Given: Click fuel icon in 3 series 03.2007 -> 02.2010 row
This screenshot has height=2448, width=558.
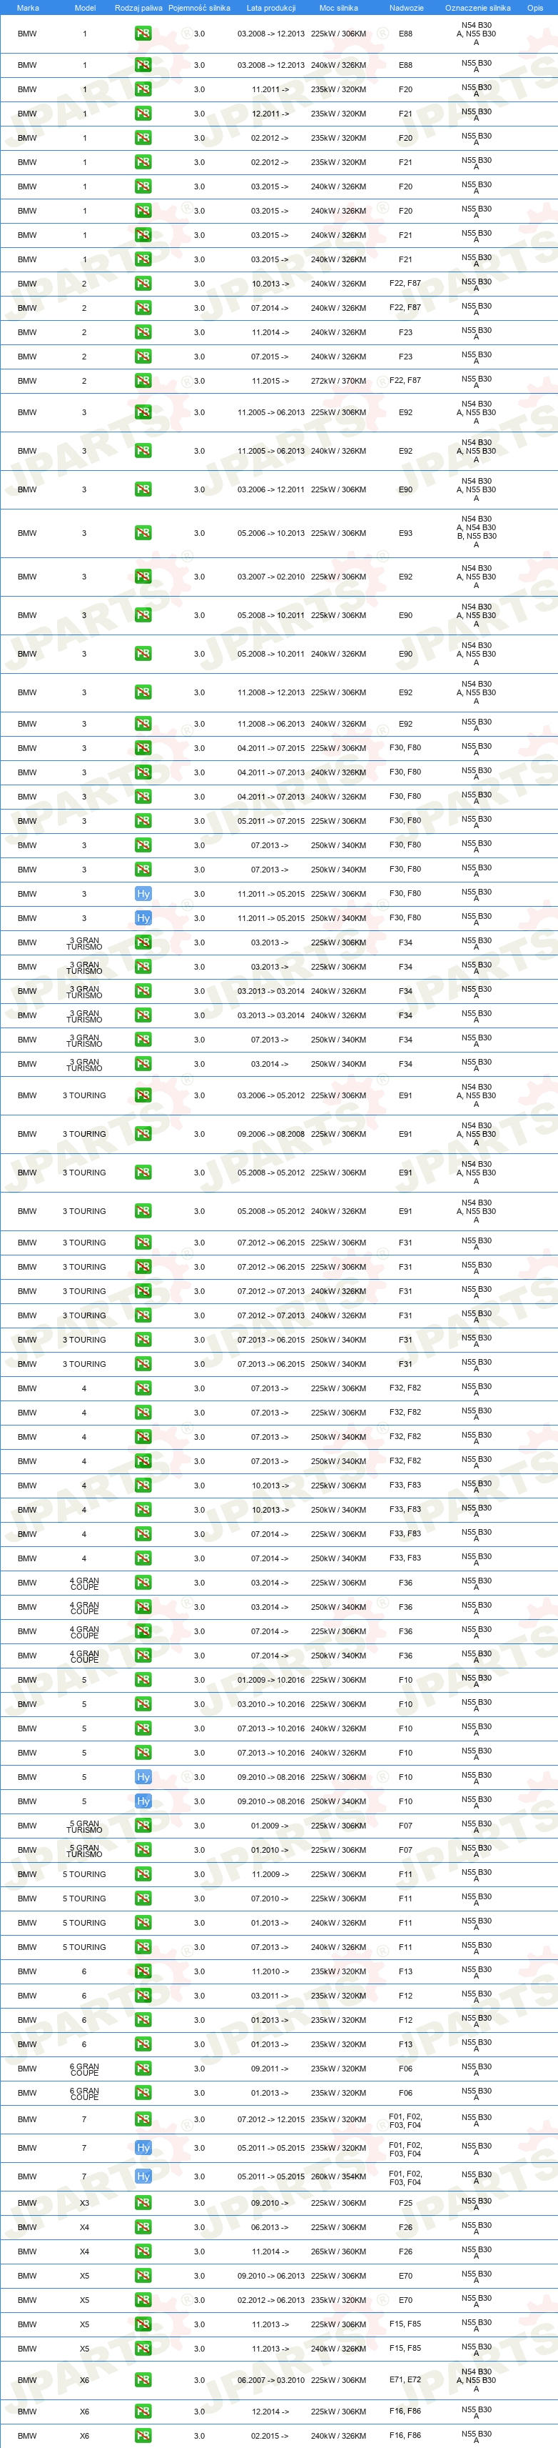Looking at the screenshot, I should (x=143, y=577).
